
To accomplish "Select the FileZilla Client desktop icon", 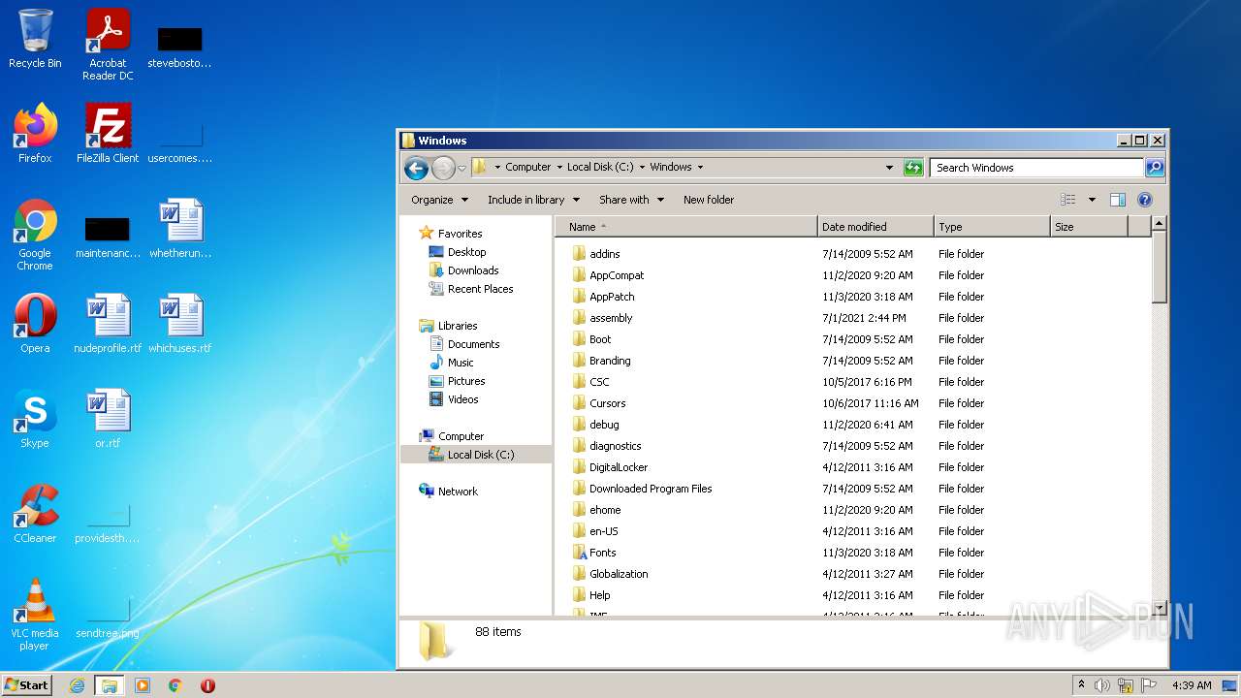I will click(108, 133).
